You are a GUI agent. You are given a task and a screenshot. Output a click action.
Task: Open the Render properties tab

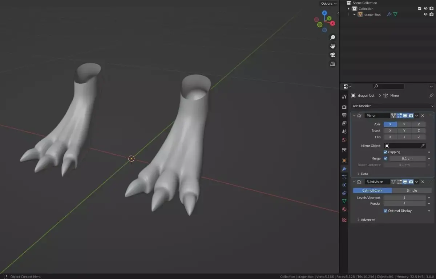pos(344,107)
